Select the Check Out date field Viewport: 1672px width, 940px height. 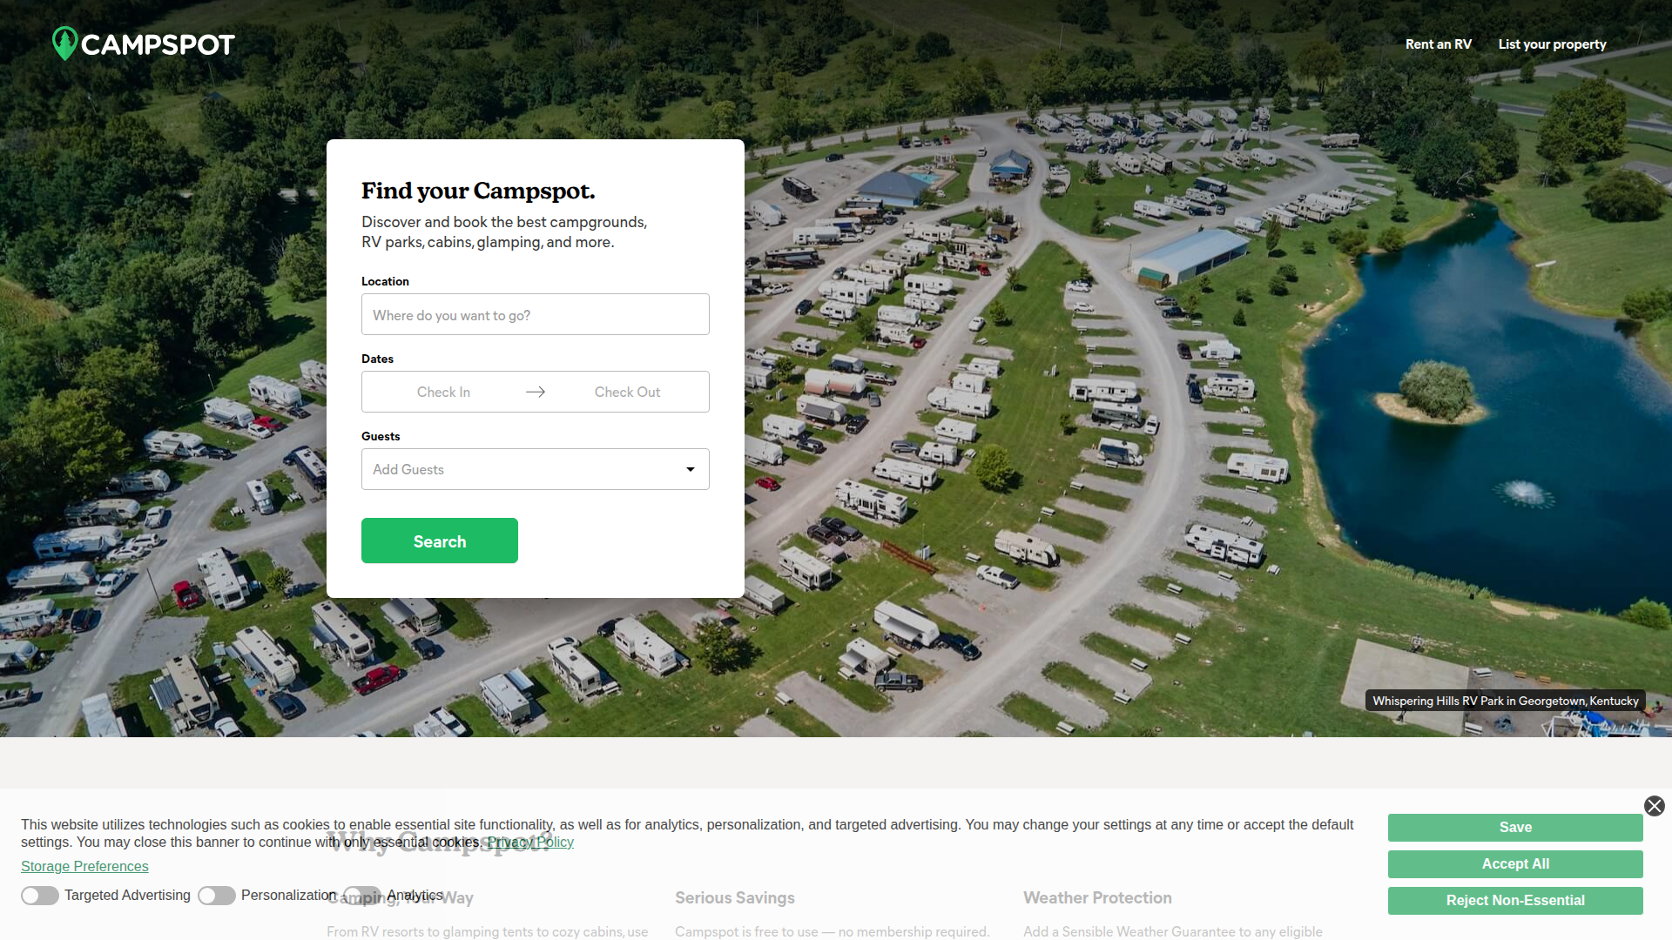point(627,392)
